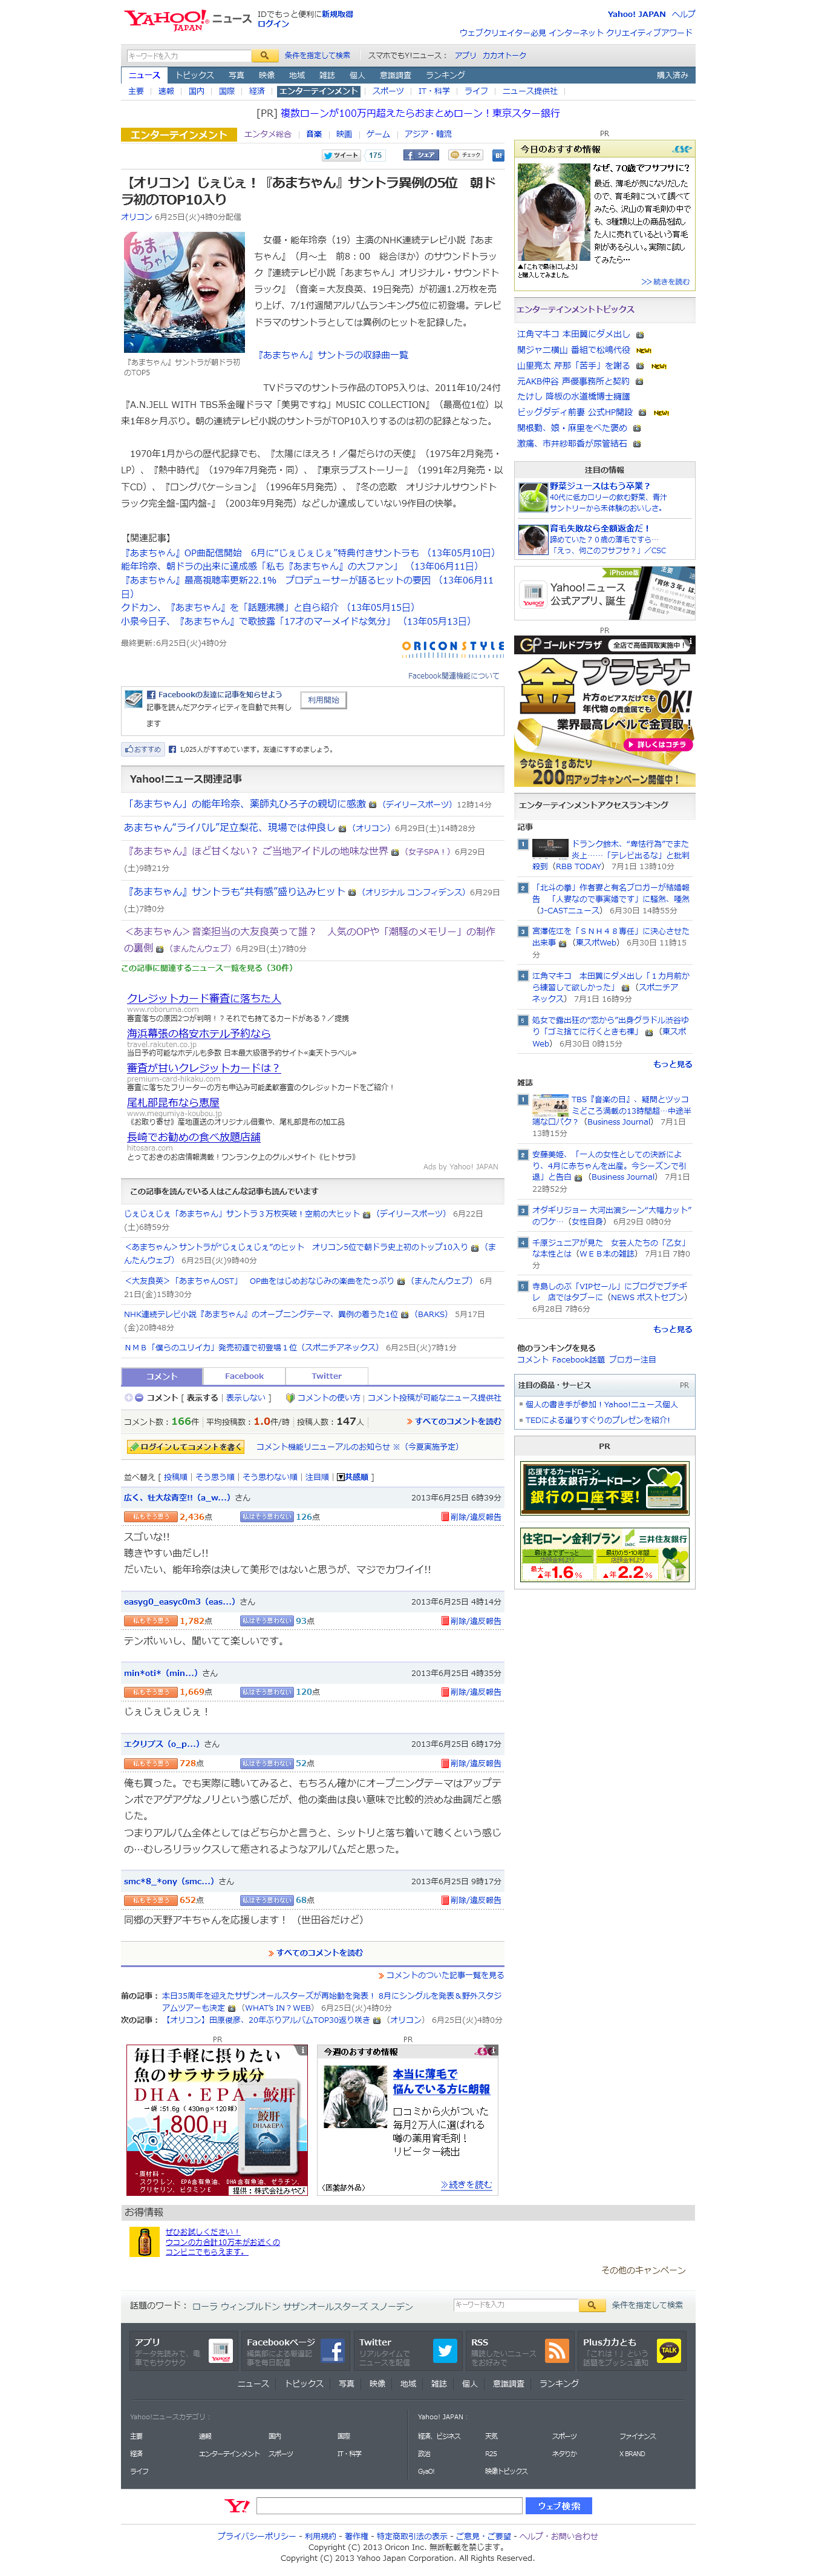Viewport: 816px width, 2576px height.
Task: Click the blue ウェブ検索 button
Action: pos(559,2505)
